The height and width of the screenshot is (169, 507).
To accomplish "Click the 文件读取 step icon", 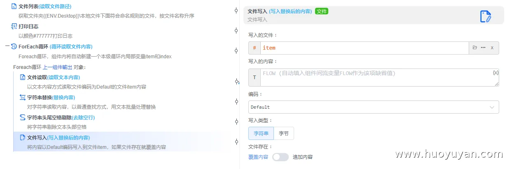I will pyautogui.click(x=23, y=77).
